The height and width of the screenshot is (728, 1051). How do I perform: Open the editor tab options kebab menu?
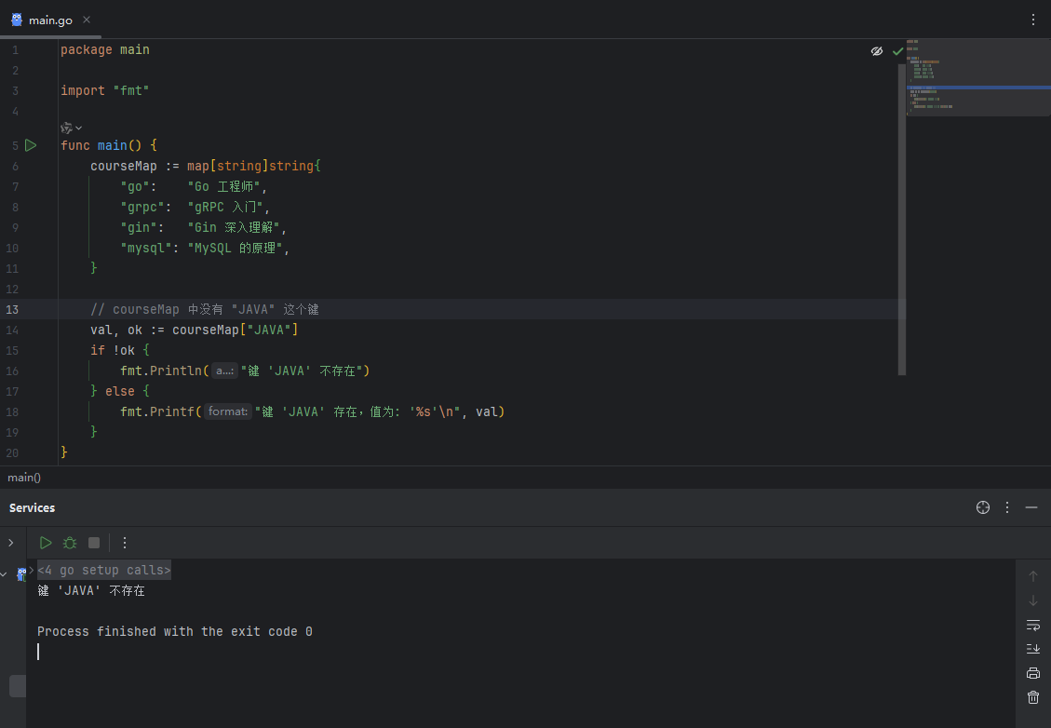click(1033, 20)
